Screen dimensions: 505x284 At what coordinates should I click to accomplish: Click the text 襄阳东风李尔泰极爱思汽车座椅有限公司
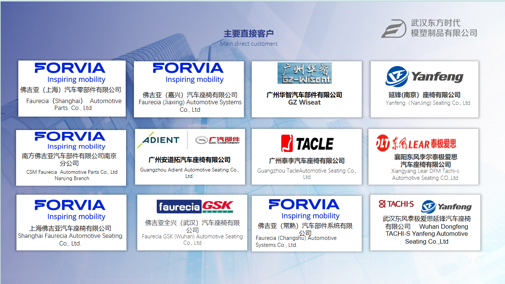click(426, 161)
